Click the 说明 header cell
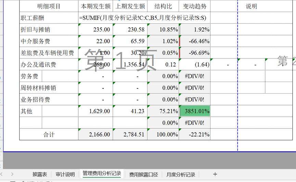The height and width of the screenshot is (182, 296). pos(251,6)
